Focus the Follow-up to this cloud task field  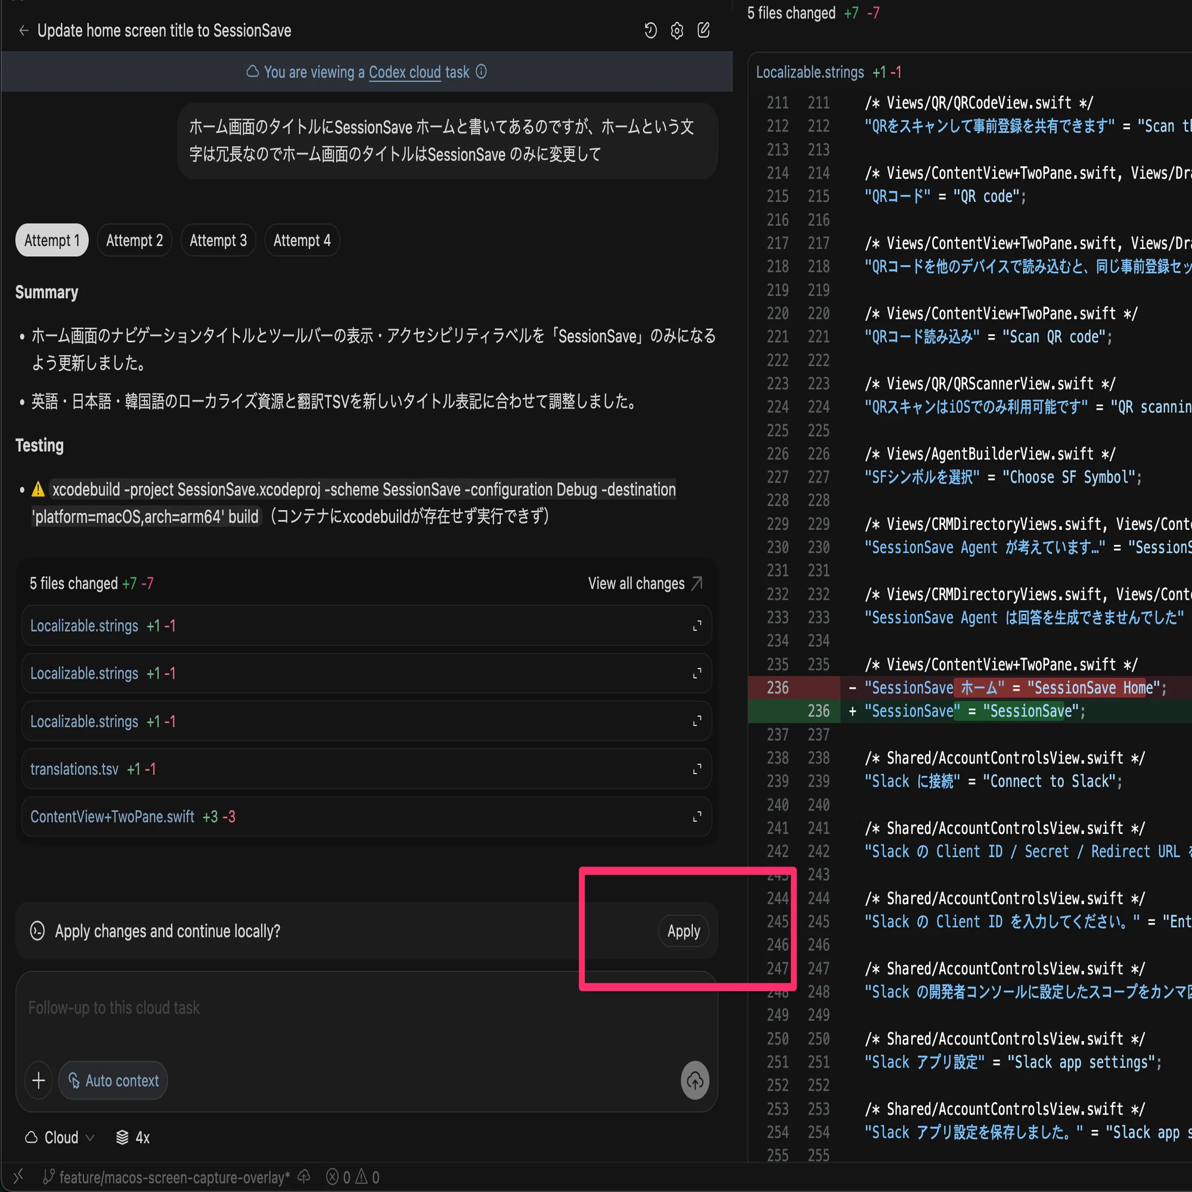(x=367, y=1008)
